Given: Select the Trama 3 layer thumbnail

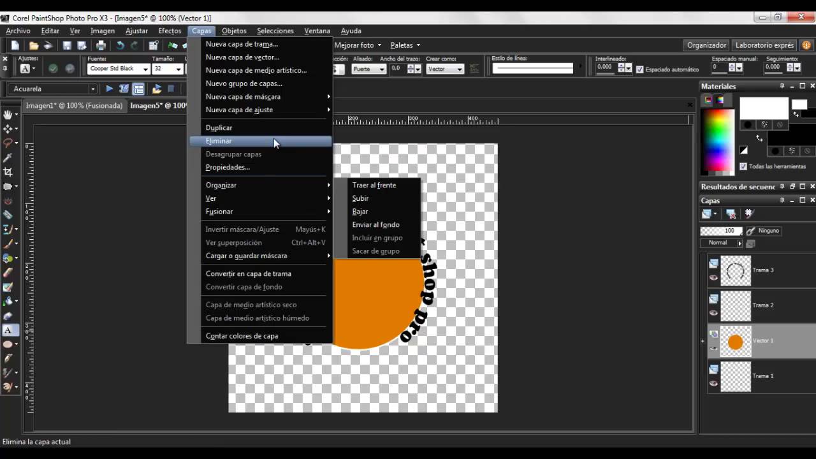Looking at the screenshot, I should 735,271.
